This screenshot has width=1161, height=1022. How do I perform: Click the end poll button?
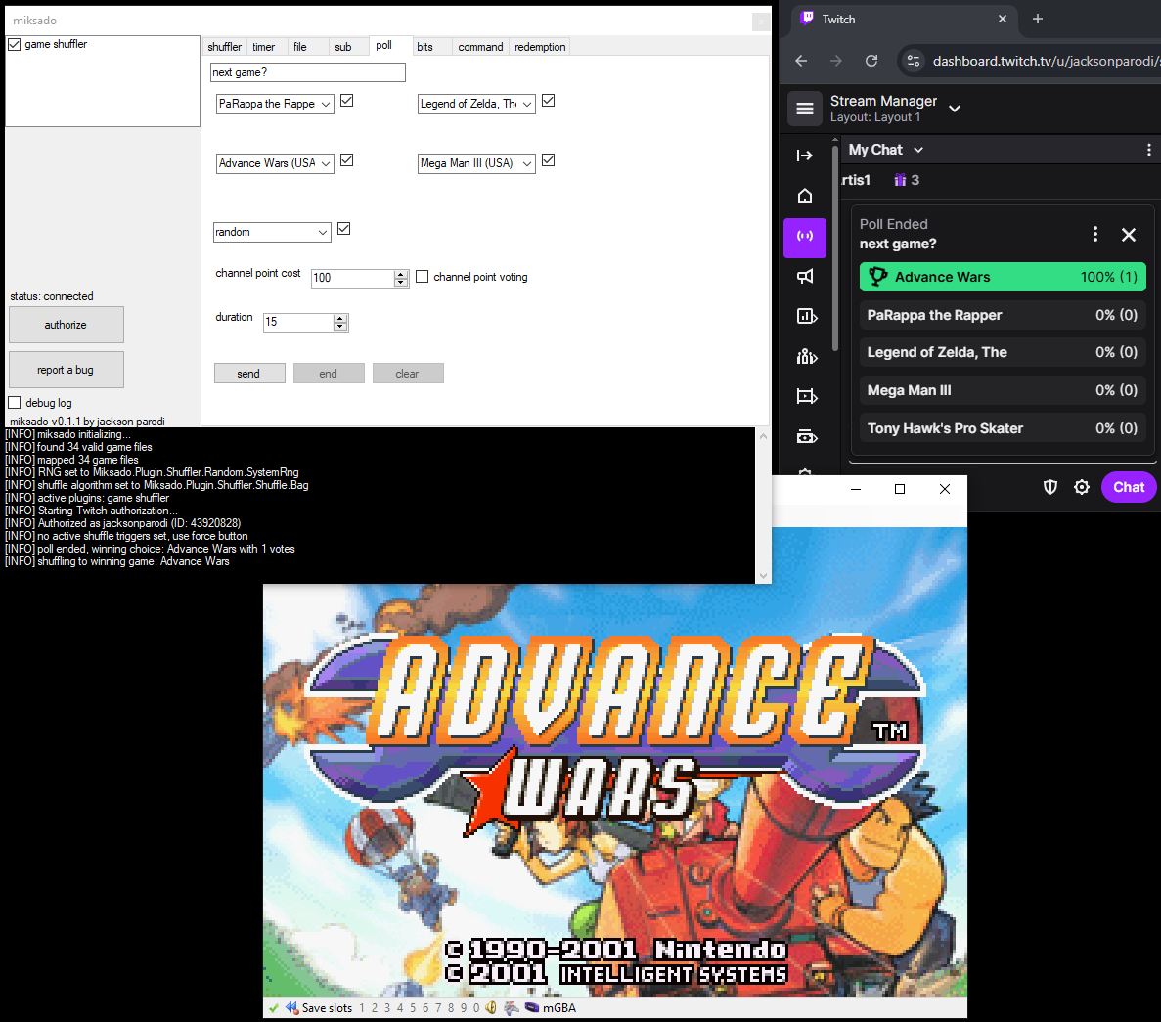[329, 374]
